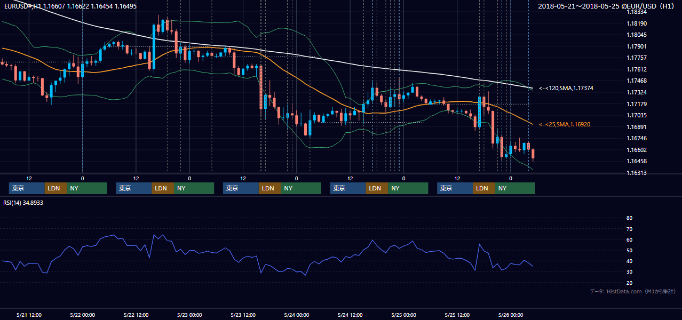The height and width of the screenshot is (320, 682).
Task: Click the 5/26 00:00 time axis label
Action: tap(511, 315)
